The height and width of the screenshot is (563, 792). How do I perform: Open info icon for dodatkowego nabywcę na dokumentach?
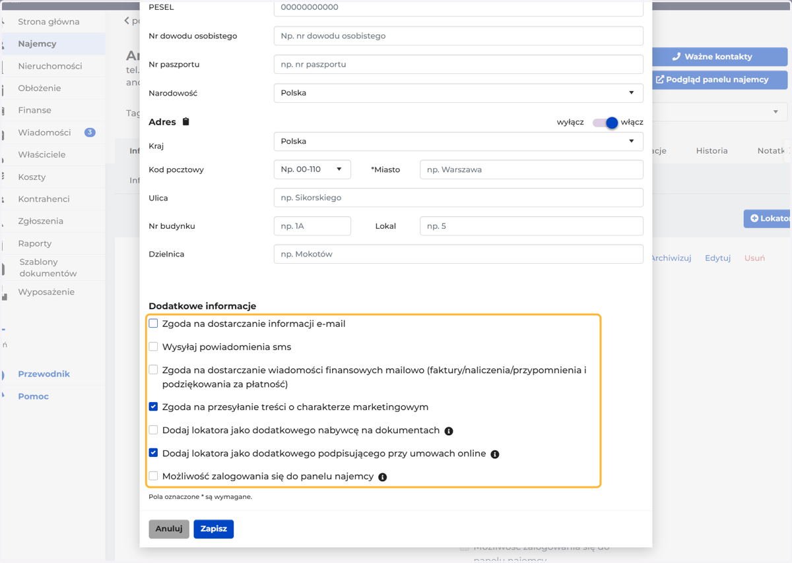(x=449, y=431)
